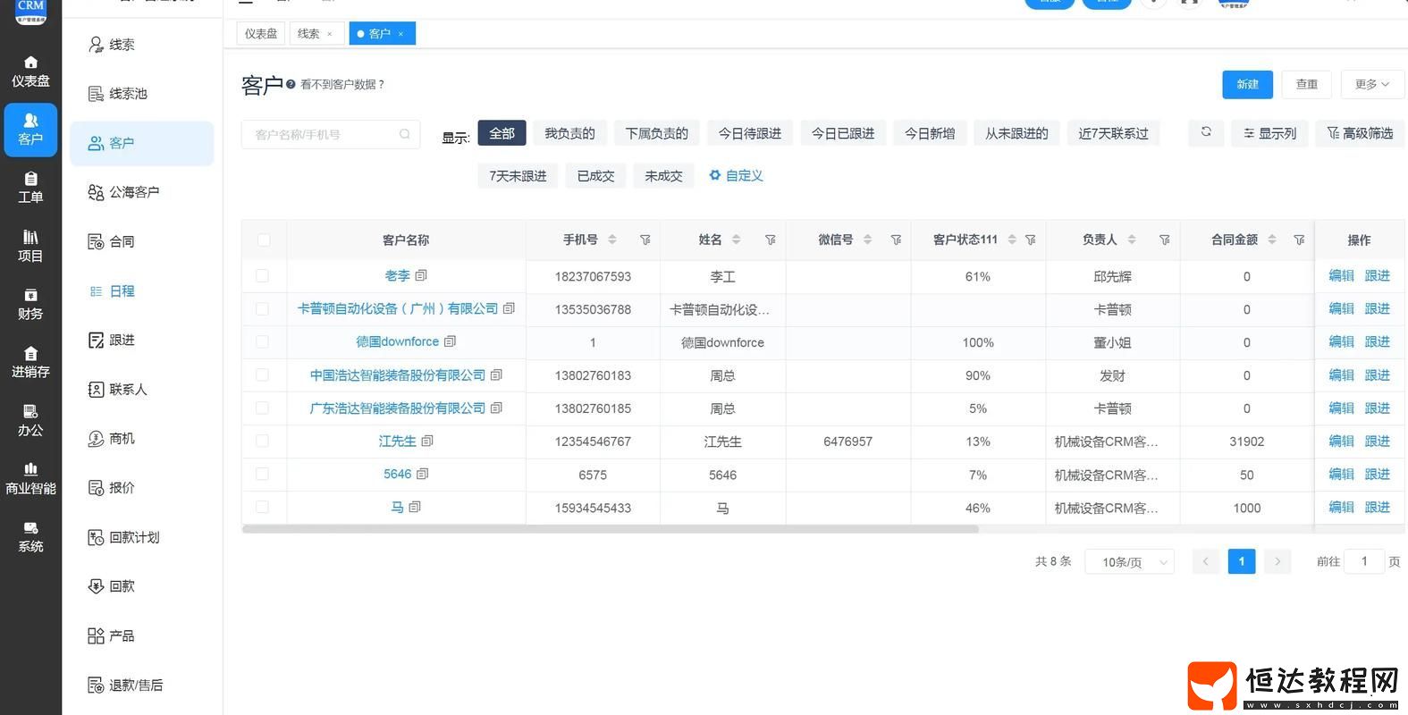
Task: Tick the checkbox for 广东浩达智能装备 row
Action: [262, 408]
